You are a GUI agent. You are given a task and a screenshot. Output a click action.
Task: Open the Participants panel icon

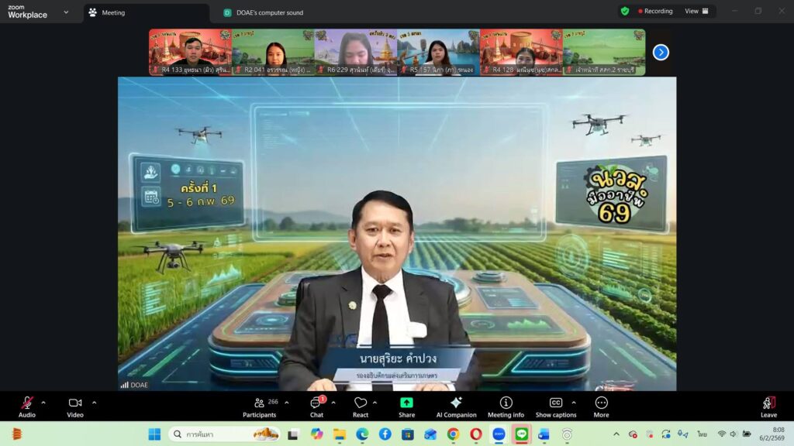[x=259, y=403]
